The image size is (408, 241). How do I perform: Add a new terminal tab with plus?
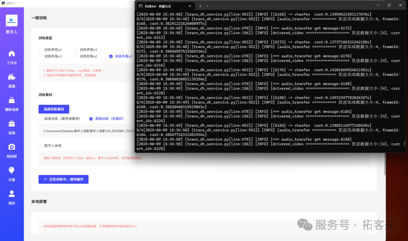click(200, 6)
